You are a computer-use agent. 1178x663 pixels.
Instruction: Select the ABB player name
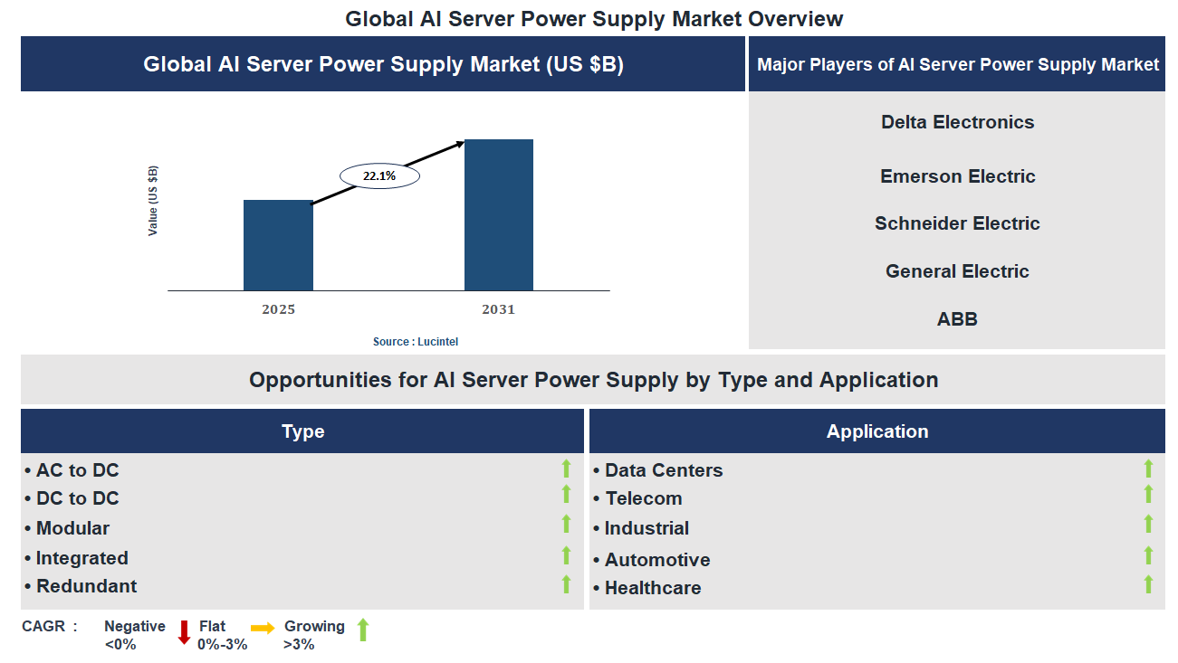pyautogui.click(x=957, y=318)
